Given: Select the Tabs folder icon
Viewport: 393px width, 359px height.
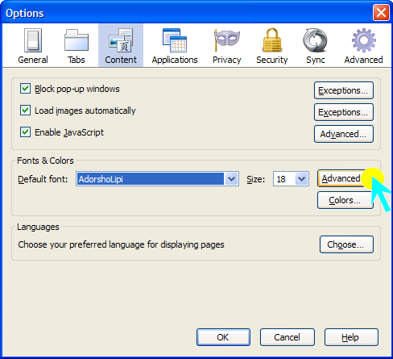Looking at the screenshot, I should [77, 40].
